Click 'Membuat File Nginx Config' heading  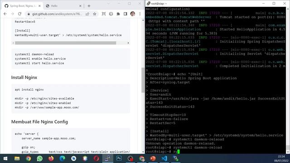coord(39,122)
